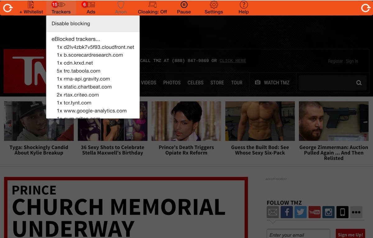The height and width of the screenshot is (238, 373).
Task: Click rtax.criteo.com tracker entry
Action: tap(78, 95)
